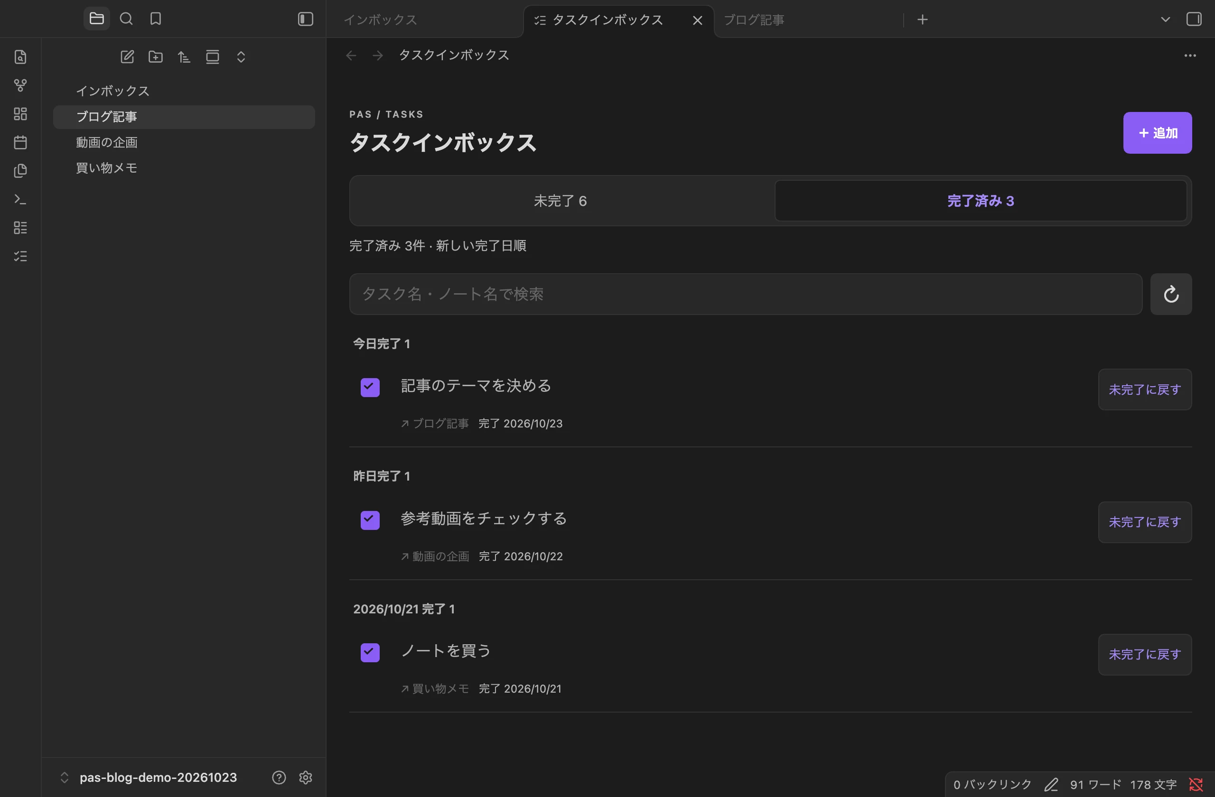Open the ブログ記事 source note link

pyautogui.click(x=435, y=424)
